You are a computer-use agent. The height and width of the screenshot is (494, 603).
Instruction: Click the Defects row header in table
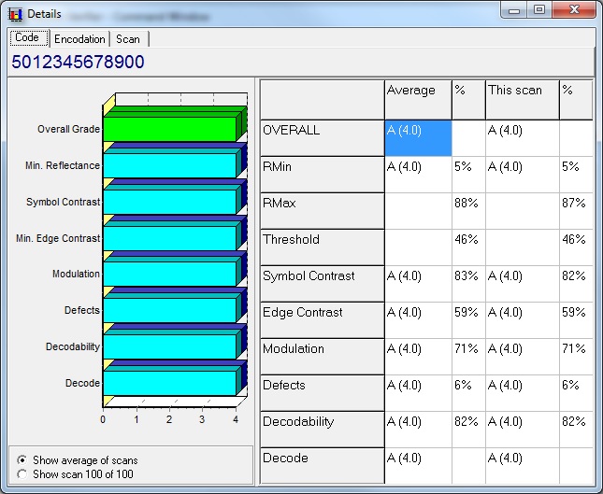click(x=323, y=393)
